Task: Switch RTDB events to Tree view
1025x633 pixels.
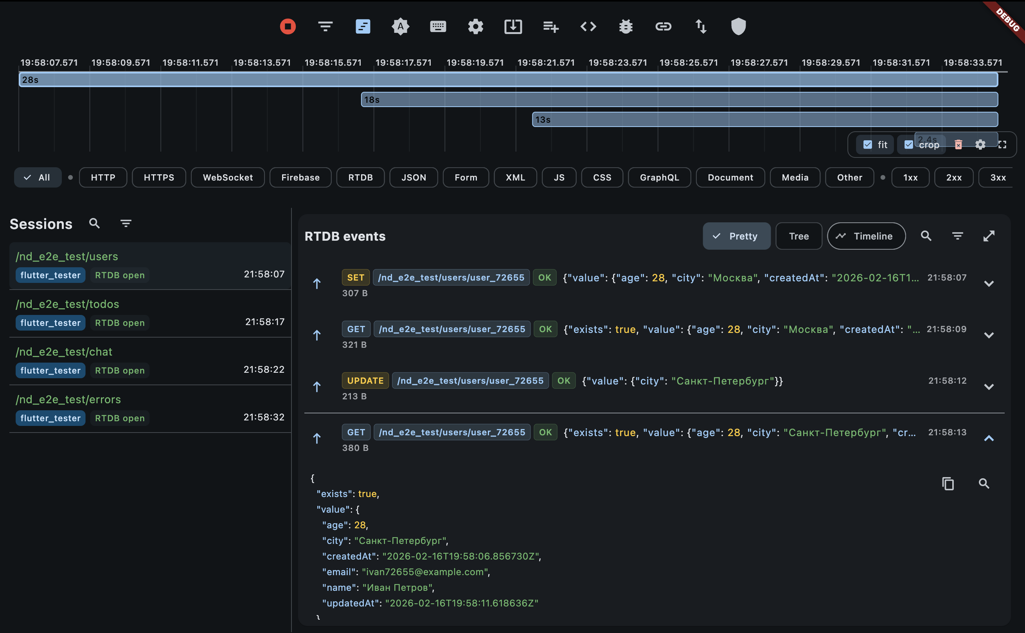Action: tap(798, 236)
